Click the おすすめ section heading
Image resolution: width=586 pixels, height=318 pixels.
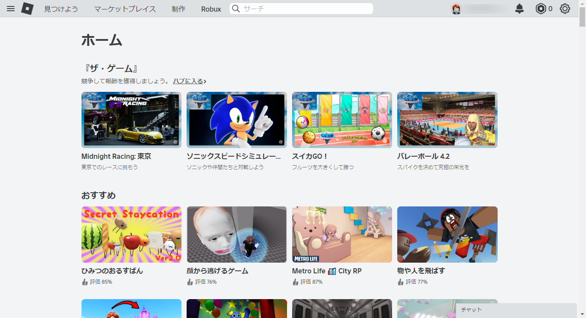(x=99, y=195)
